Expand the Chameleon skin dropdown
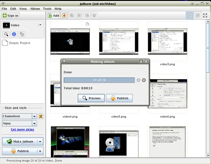This screenshot has width=211, height=164. pyautogui.click(x=34, y=116)
